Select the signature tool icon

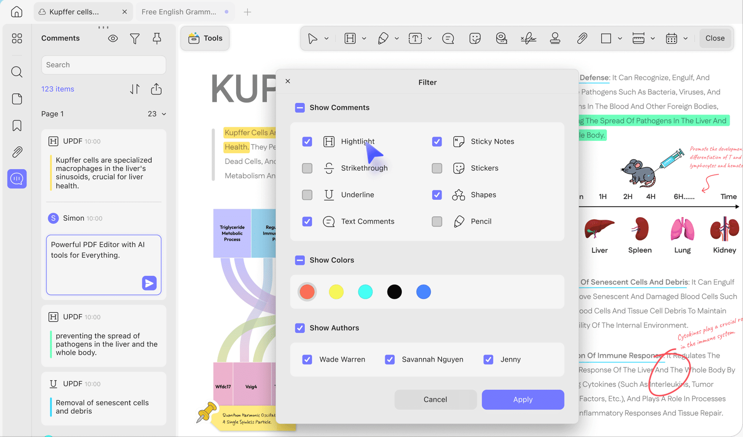pyautogui.click(x=528, y=38)
